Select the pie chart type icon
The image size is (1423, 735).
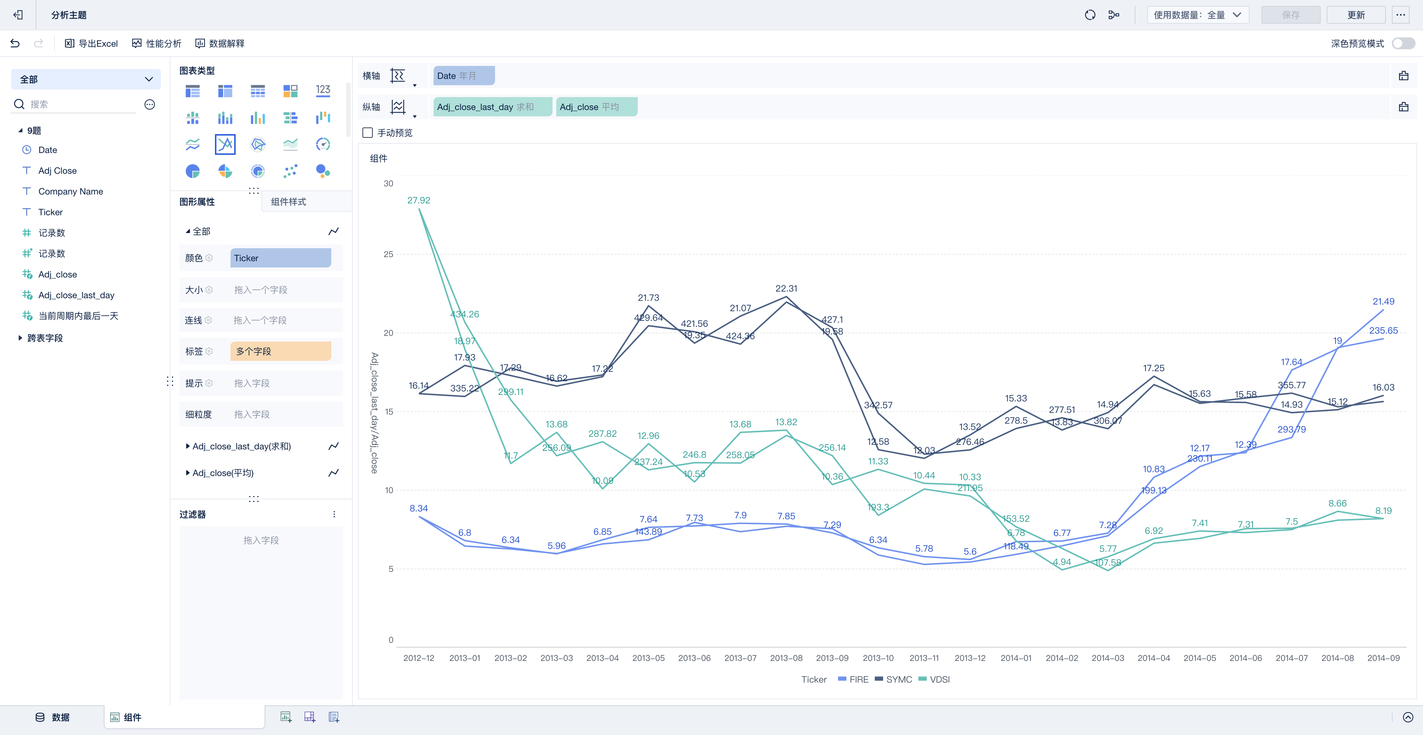[192, 171]
